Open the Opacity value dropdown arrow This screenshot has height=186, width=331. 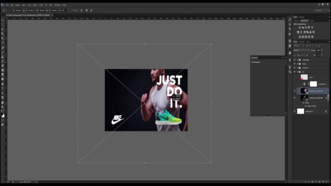coord(322,51)
